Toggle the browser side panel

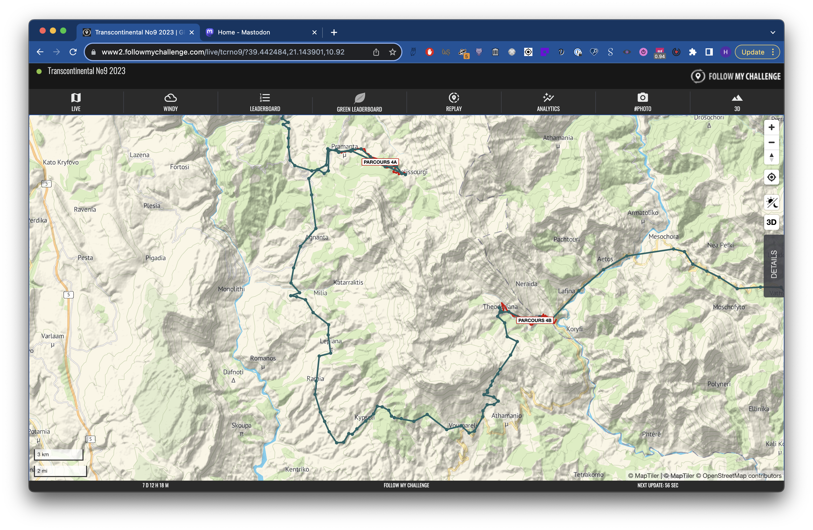[x=709, y=52]
